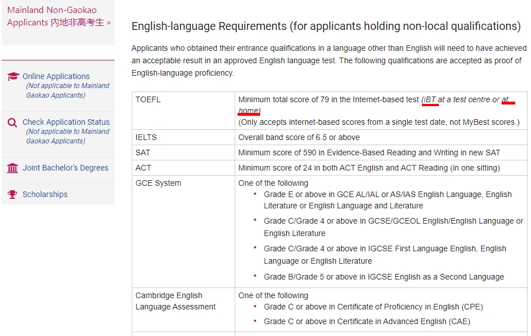The width and height of the screenshot is (531, 336).
Task: Open the Online Applications link
Action: click(56, 76)
